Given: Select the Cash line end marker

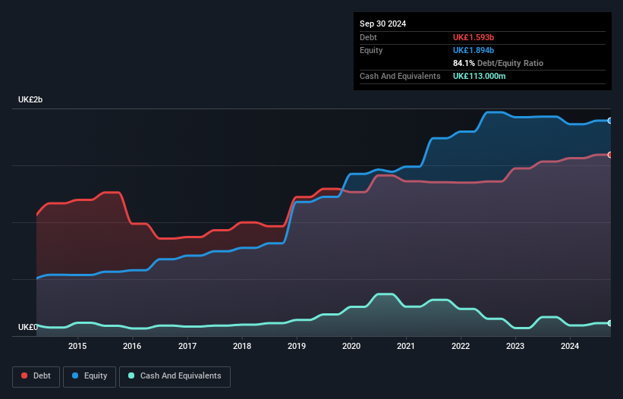Looking at the screenshot, I should click(610, 323).
